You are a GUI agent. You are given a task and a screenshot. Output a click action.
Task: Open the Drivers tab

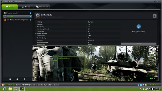pos(26,7)
